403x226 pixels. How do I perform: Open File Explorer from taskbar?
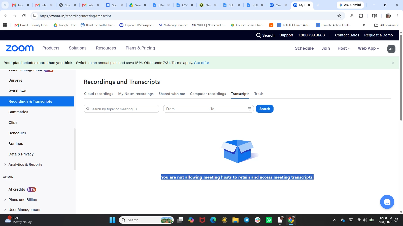tap(236, 220)
